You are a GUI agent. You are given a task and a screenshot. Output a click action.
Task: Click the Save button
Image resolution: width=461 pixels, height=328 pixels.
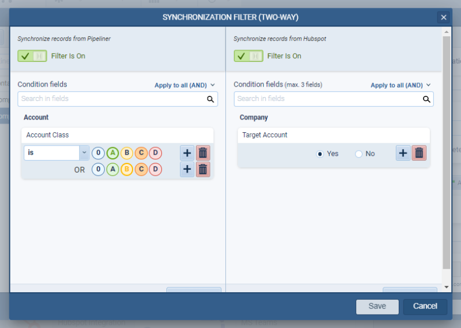(x=377, y=306)
